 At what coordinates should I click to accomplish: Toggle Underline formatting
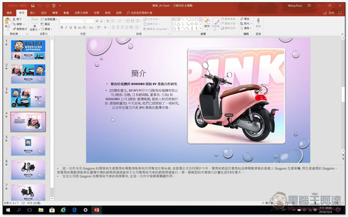pos(70,27)
